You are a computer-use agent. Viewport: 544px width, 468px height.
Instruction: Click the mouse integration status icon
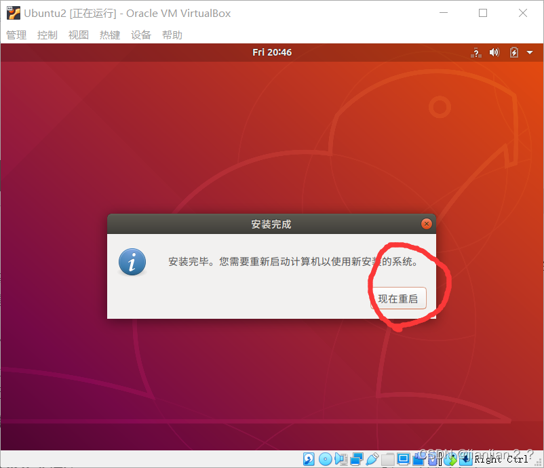pos(450,459)
